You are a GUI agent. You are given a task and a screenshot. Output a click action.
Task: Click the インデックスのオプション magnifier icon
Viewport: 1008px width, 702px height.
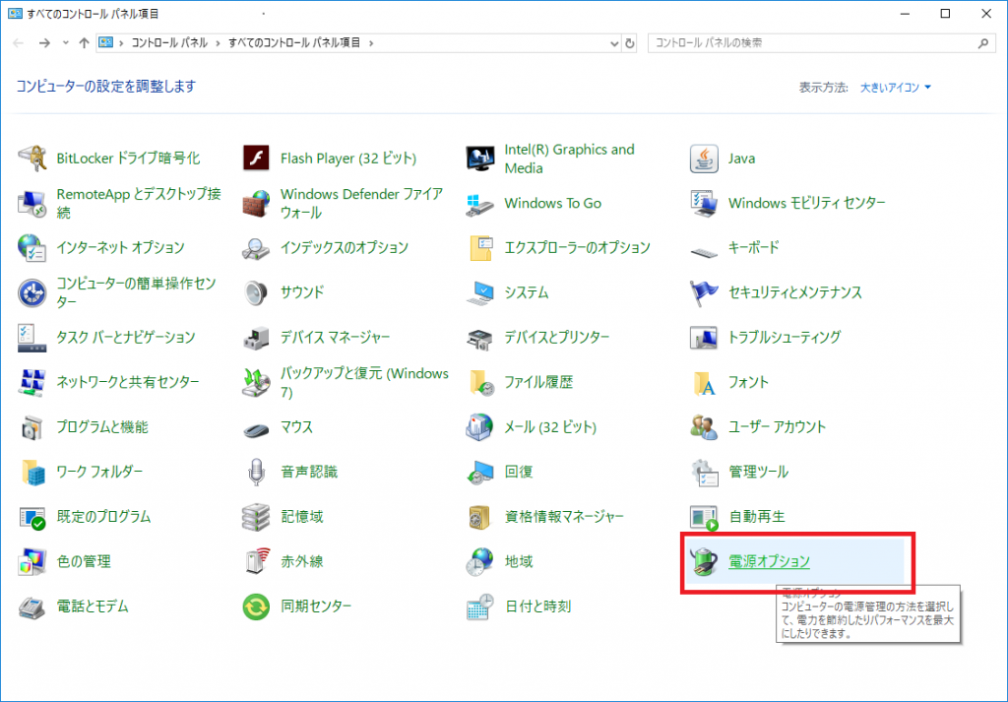pos(256,248)
